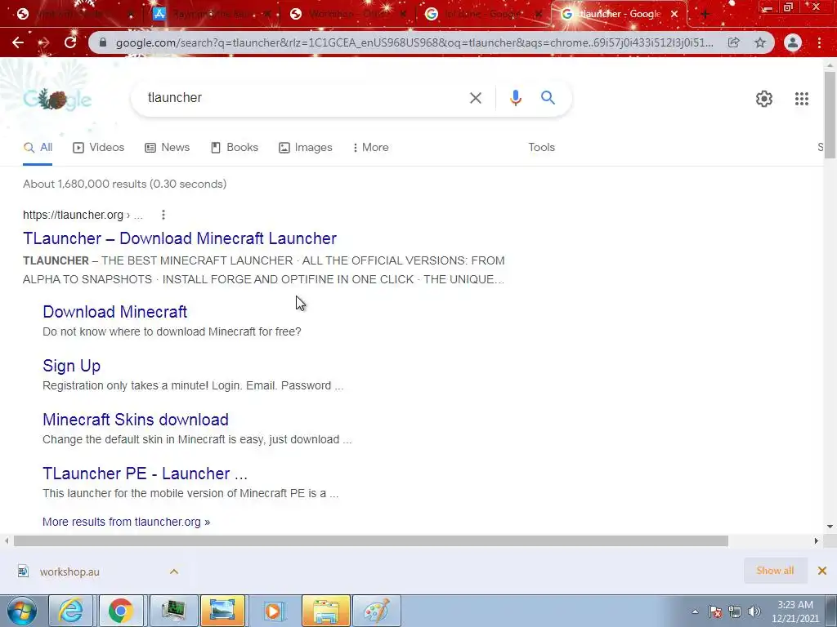
Task: View site info via the padlock icon
Action: coord(103,42)
